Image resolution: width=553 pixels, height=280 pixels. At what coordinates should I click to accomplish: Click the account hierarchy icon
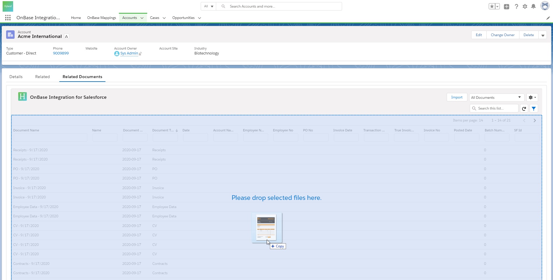[x=67, y=36]
